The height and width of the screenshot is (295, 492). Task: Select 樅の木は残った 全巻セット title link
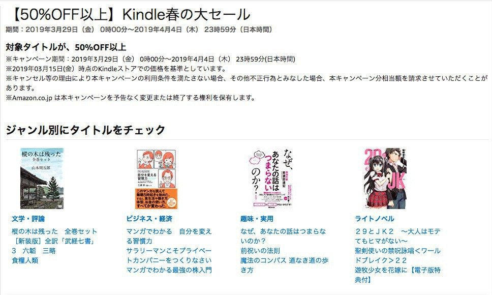(x=54, y=231)
